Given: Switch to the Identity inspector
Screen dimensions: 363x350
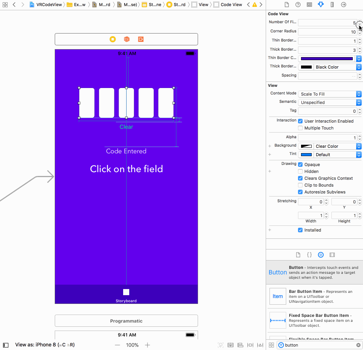Looking at the screenshot, I should click(x=309, y=5).
